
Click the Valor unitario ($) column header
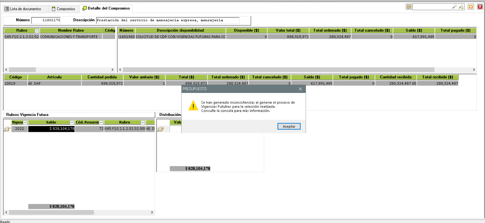tap(144, 77)
